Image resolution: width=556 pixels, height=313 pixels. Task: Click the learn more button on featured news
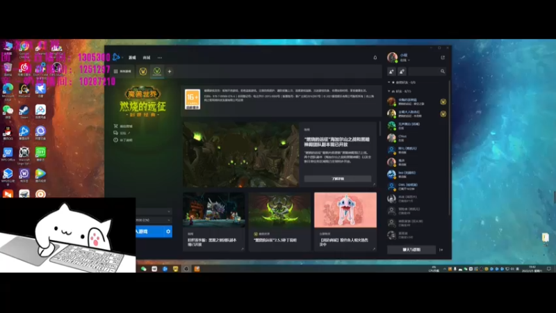click(x=338, y=179)
